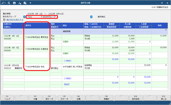The height and width of the screenshot is (105, 171).
Task: Click the 33,000 残高 in 札幌支店 row
Action: [163, 47]
